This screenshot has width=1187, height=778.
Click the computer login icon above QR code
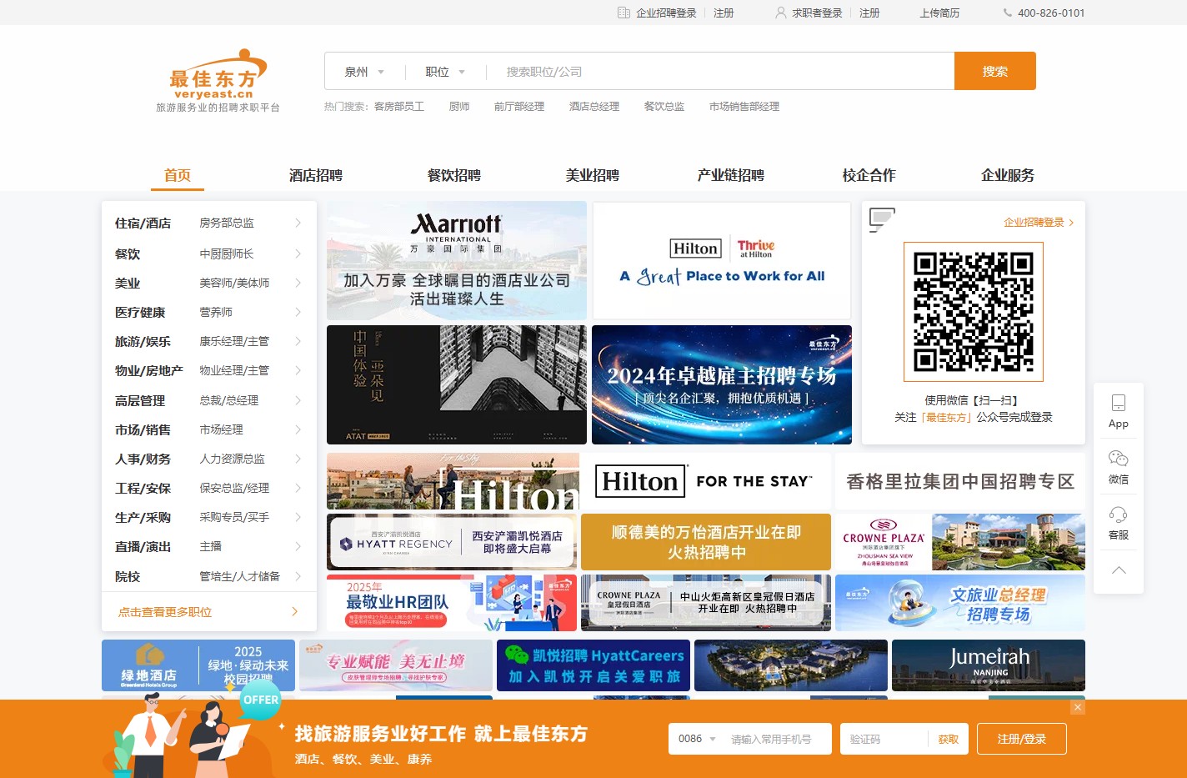click(x=881, y=219)
